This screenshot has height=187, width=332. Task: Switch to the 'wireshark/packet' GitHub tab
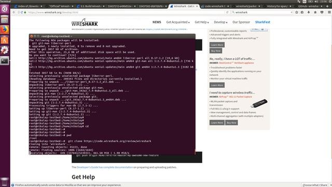coord(246,6)
